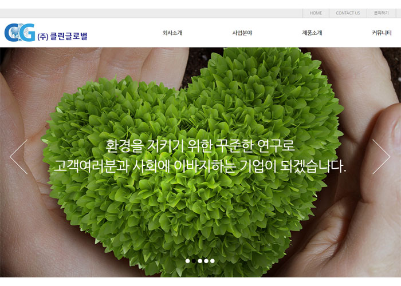Click the CG globe logo icon
This screenshot has height=286, width=401.
[19, 33]
